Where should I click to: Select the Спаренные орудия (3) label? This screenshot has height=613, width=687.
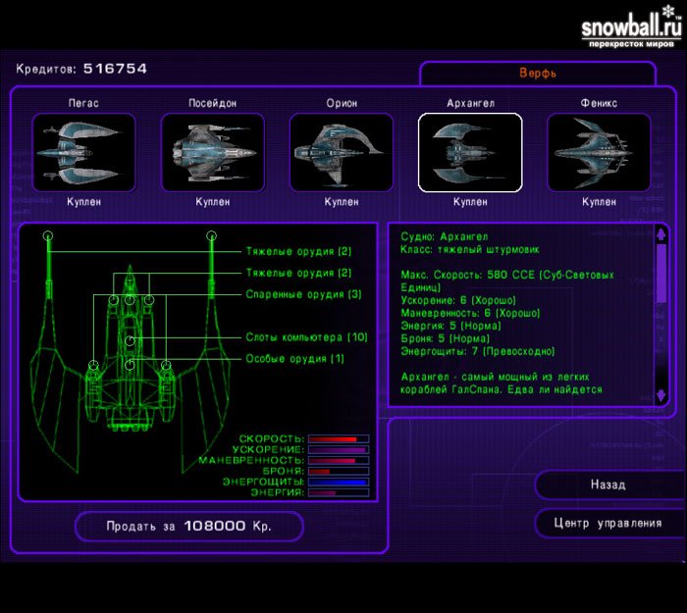point(303,294)
